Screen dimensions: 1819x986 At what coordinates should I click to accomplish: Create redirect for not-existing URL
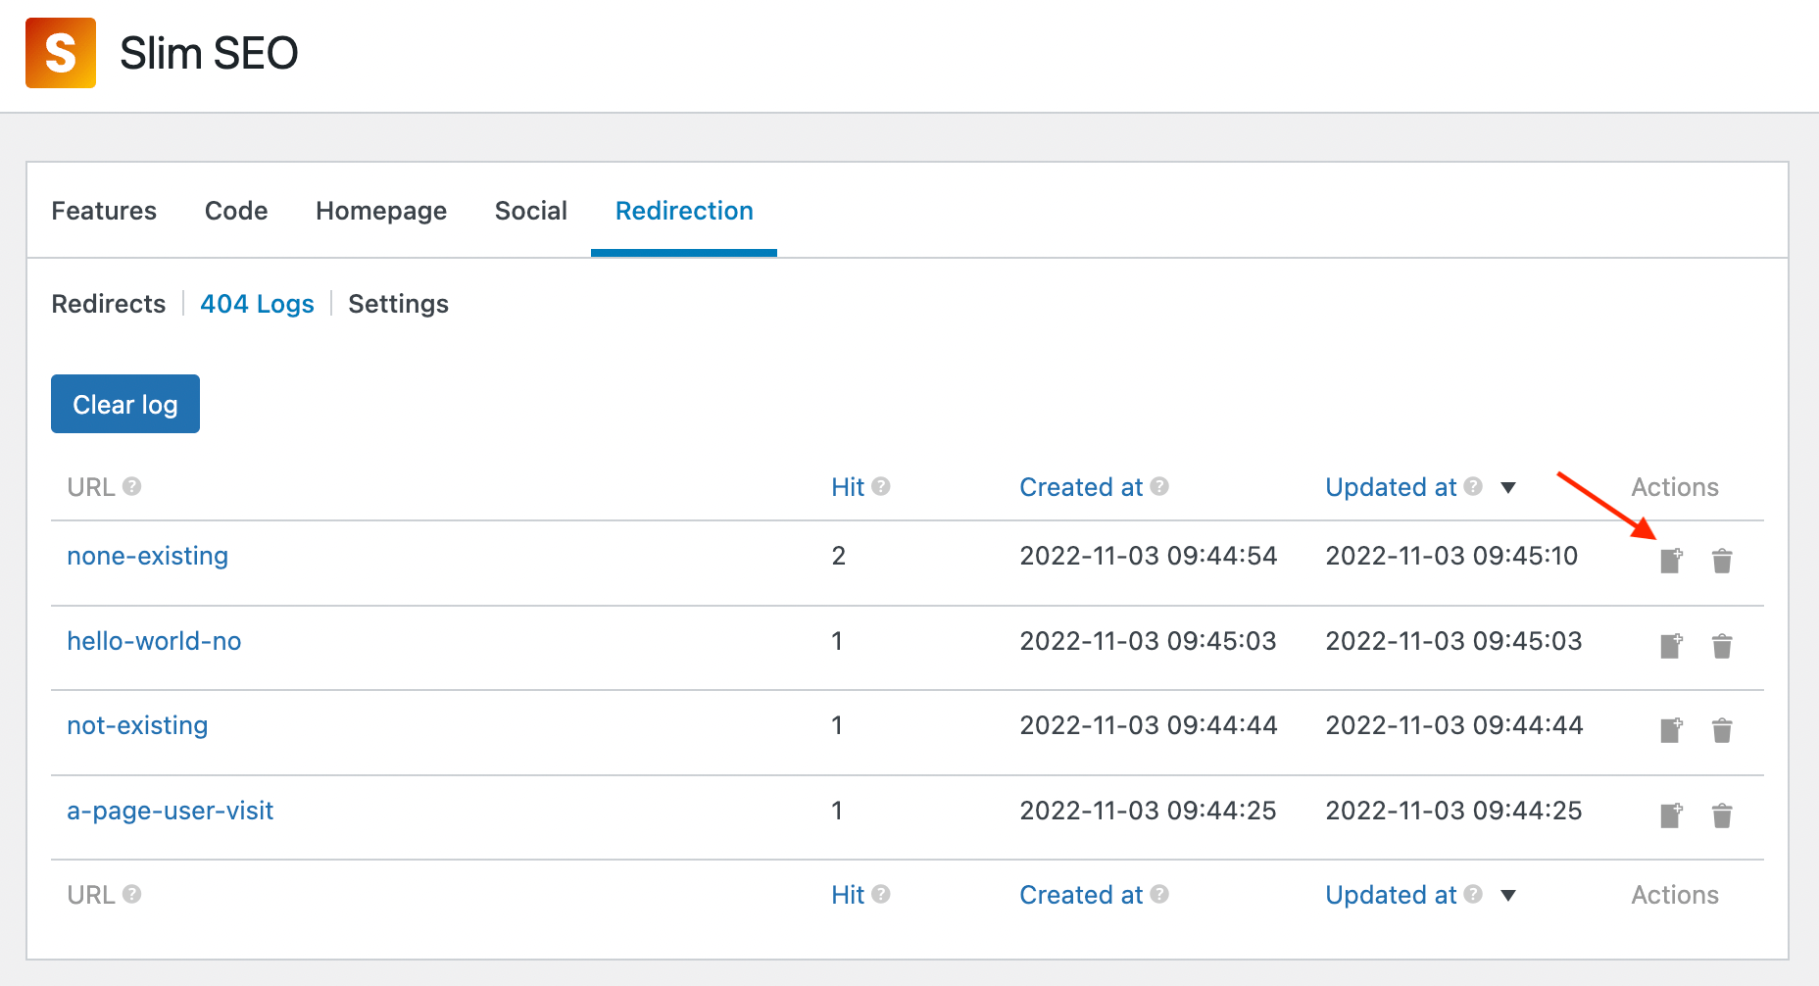point(1671,730)
